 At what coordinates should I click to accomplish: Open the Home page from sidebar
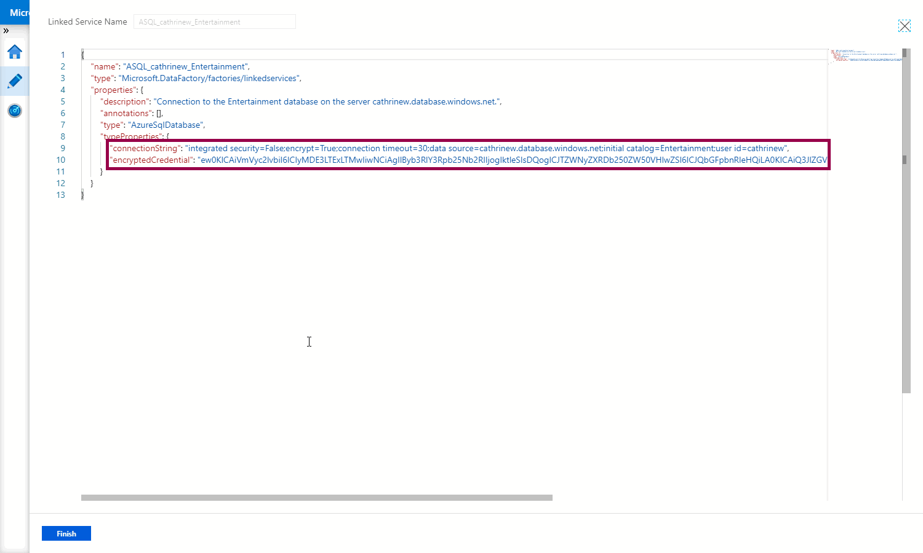(x=15, y=52)
